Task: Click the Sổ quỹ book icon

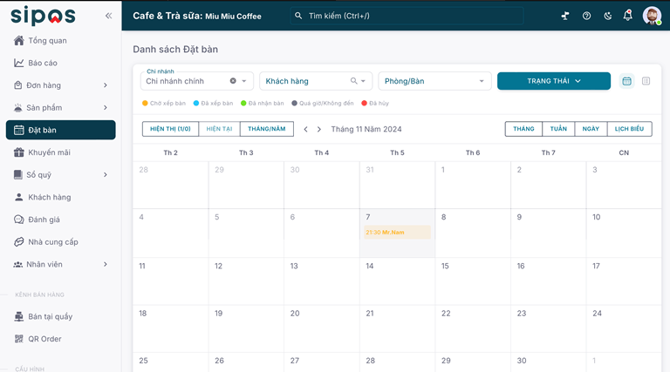Action: [18, 174]
